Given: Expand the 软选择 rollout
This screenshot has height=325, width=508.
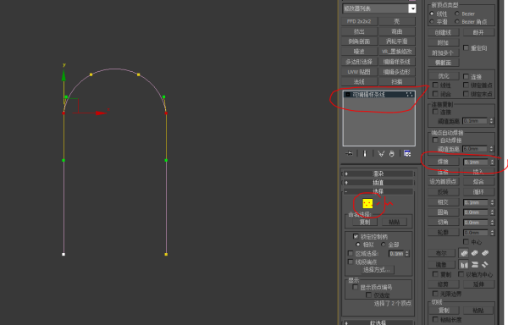Looking at the screenshot, I should 378,322.
